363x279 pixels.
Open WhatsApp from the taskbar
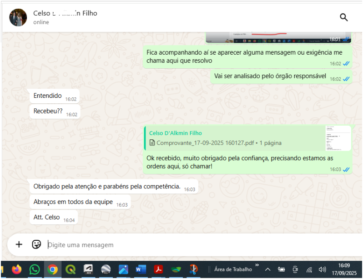(x=35, y=269)
